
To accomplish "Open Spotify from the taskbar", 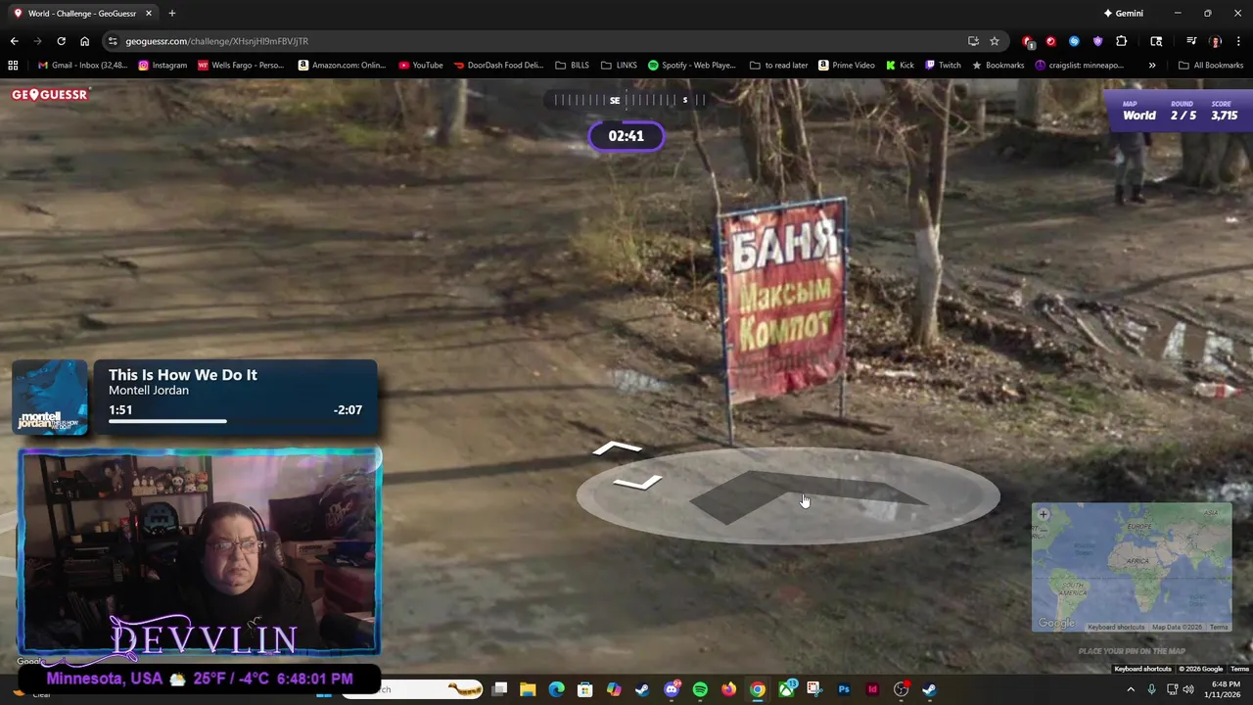I will 700,689.
